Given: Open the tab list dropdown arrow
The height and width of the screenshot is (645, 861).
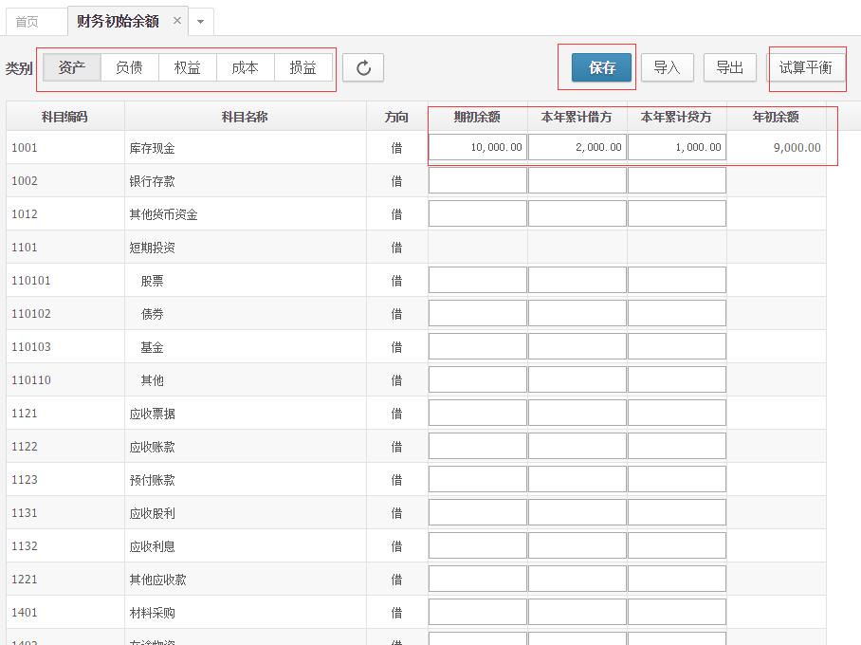Looking at the screenshot, I should click(x=200, y=22).
